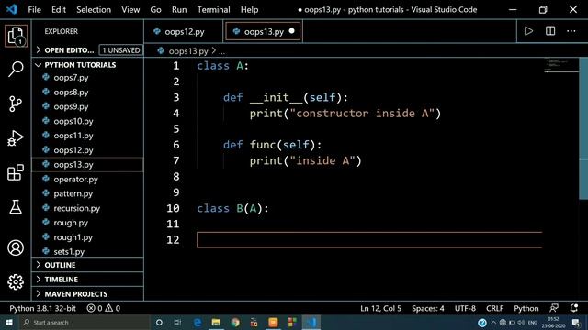
Task: Switch to VS Code taskbar icon
Action: click(x=311, y=322)
